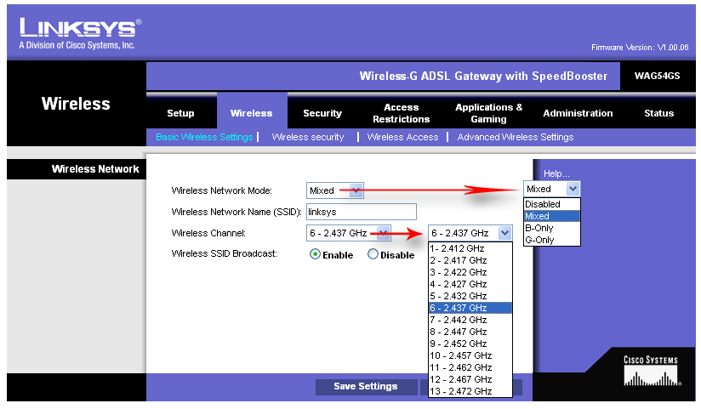Select channel 3 - 2.422 GHz

[x=470, y=272]
